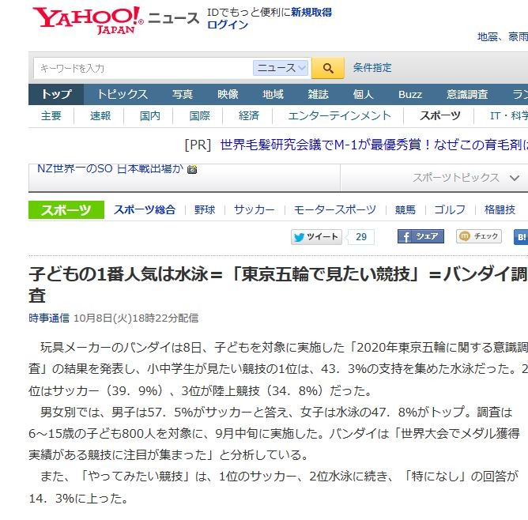Open the スポーツ category in sub-navigation

pyautogui.click(x=439, y=116)
